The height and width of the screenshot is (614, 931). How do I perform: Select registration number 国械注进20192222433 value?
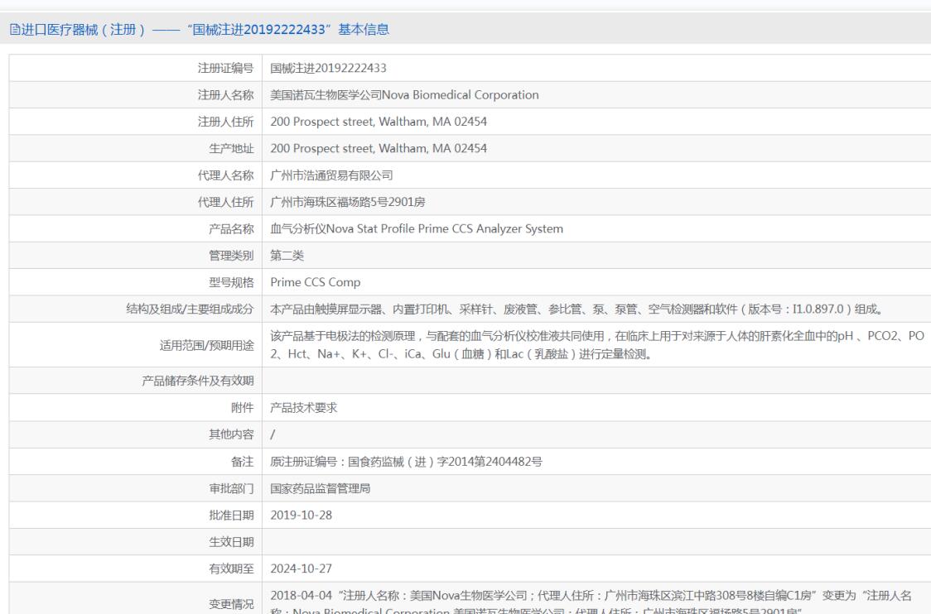tap(328, 68)
